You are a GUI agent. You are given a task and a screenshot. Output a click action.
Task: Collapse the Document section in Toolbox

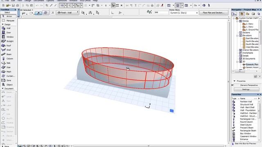[2, 89]
